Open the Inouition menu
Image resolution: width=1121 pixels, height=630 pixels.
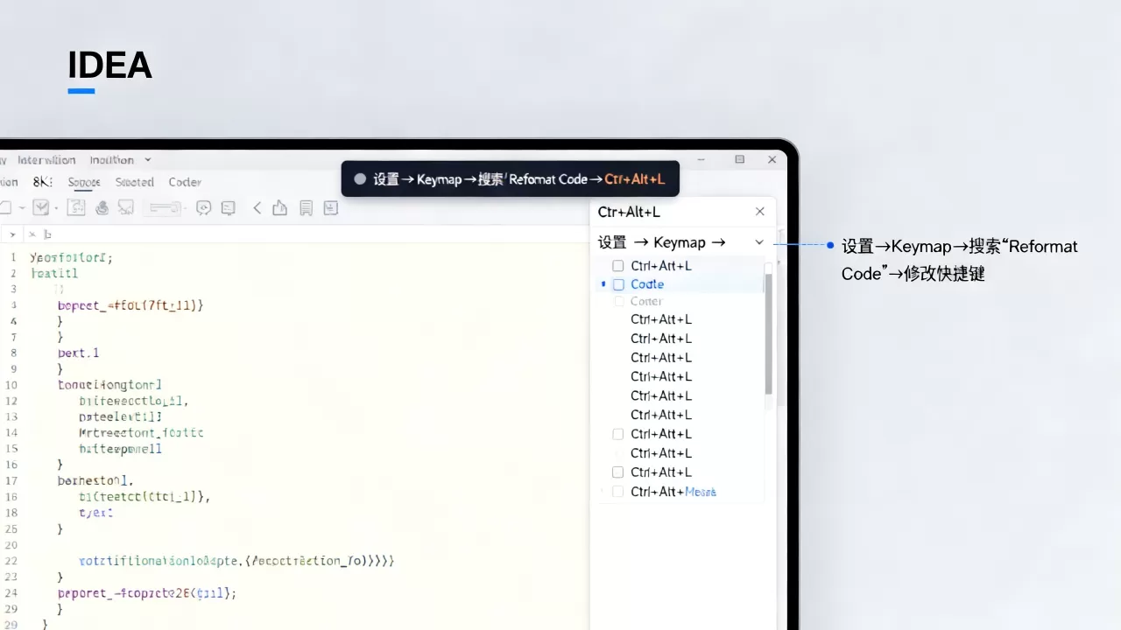(x=111, y=160)
